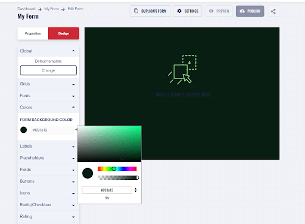Expand the Buttons section
The image size is (305, 224).
point(48,182)
